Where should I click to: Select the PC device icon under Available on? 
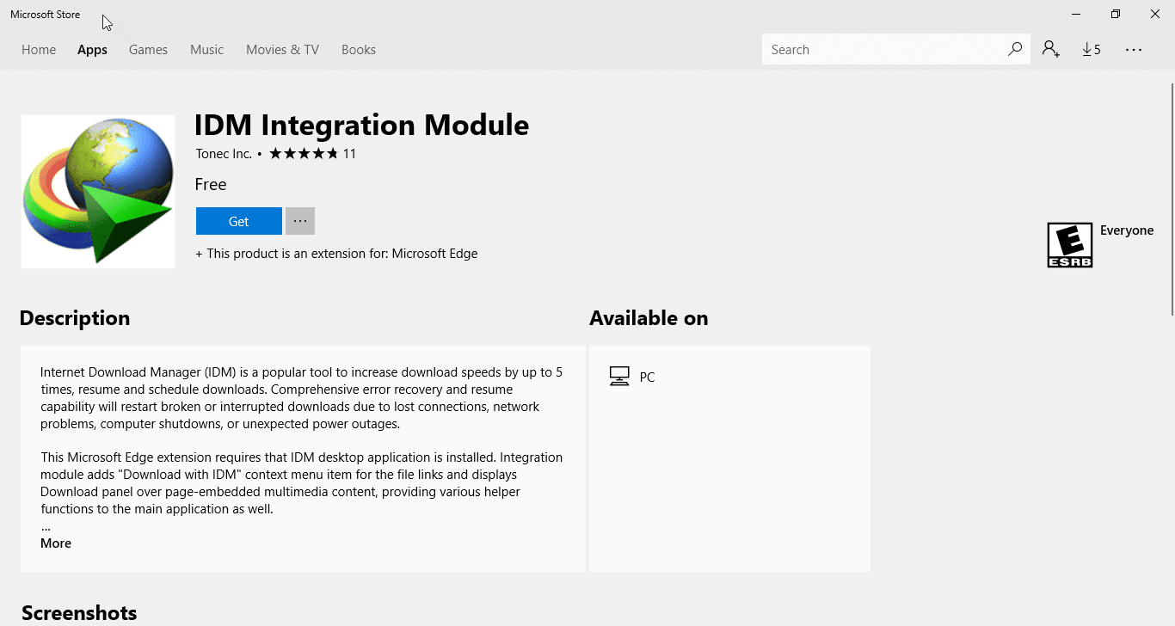pyautogui.click(x=619, y=376)
